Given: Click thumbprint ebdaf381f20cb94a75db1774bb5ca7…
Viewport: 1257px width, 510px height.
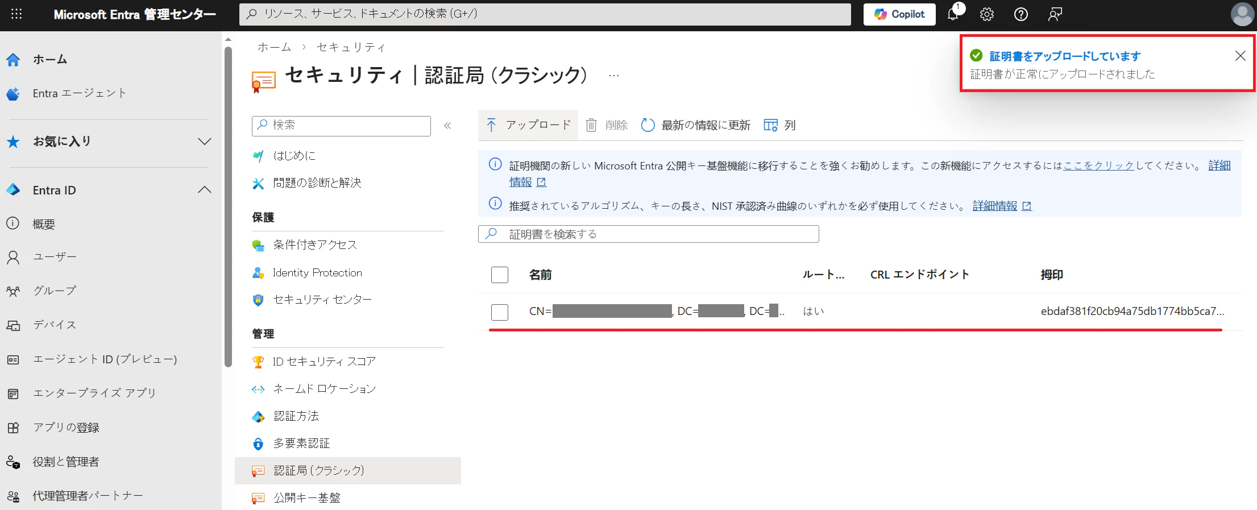Looking at the screenshot, I should point(1132,312).
